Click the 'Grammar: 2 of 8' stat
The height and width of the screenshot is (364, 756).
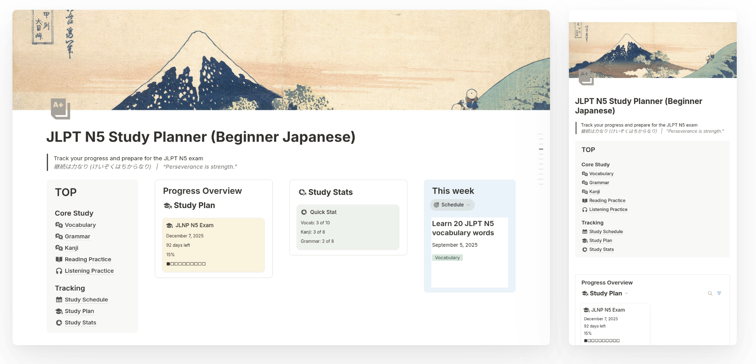click(317, 241)
